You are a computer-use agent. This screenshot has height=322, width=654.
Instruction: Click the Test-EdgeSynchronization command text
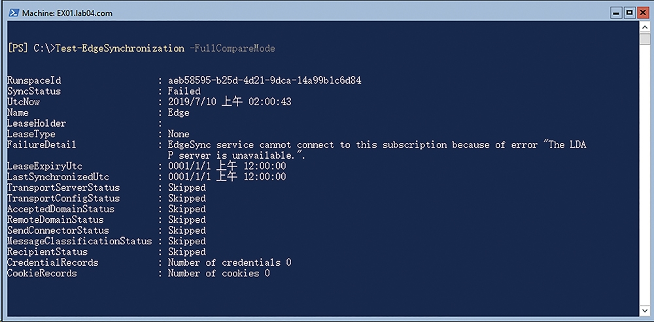click(120, 48)
